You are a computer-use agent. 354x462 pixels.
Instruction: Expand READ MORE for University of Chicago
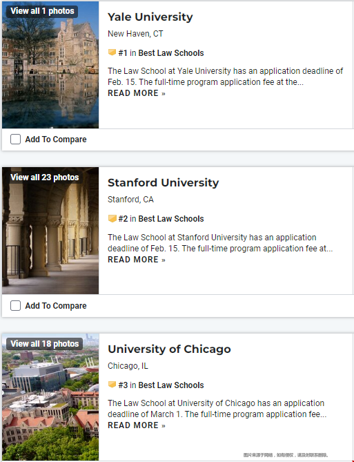(x=137, y=425)
